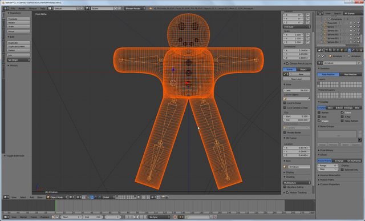Image resolution: width=365 pixels, height=221 pixels.
Task: Open the screen layout browse icon beside Default
Action: (51, 9)
